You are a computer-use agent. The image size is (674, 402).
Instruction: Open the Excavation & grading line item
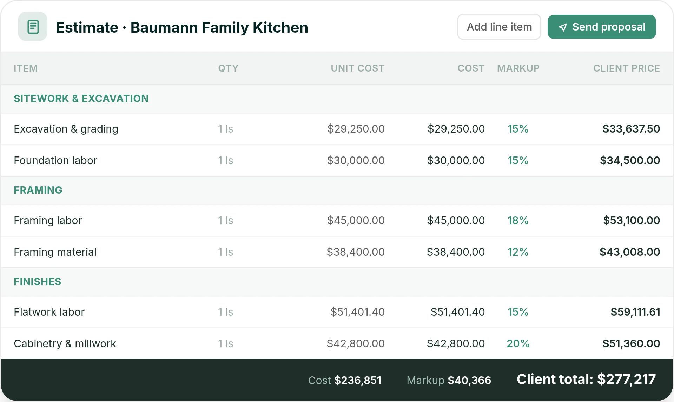337,129
